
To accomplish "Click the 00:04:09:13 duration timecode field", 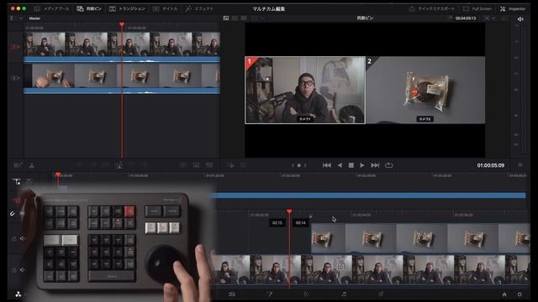I will (466, 18).
